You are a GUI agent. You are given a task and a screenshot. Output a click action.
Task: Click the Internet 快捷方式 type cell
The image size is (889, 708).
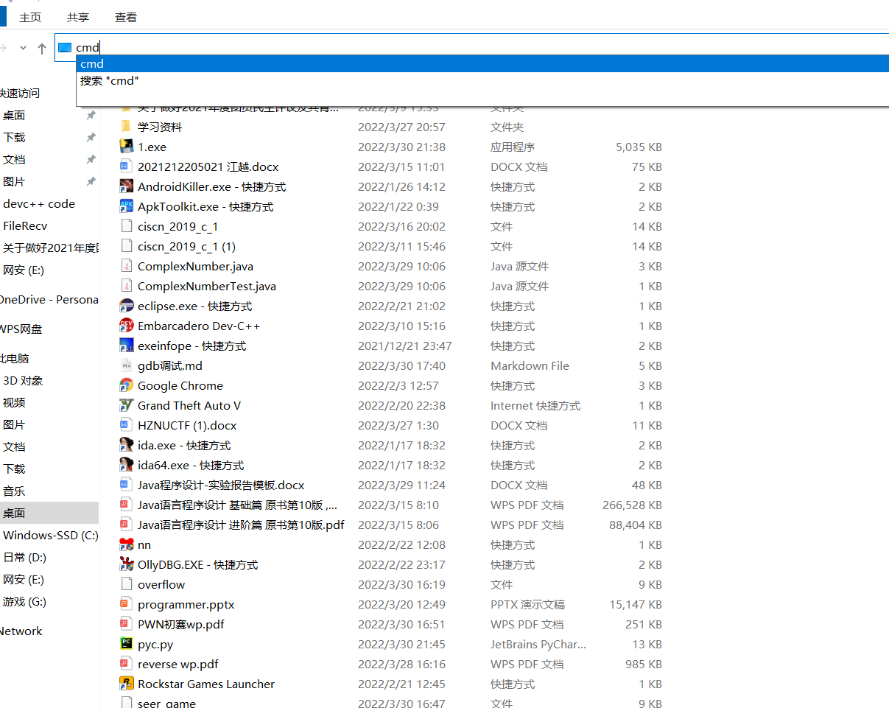click(535, 405)
